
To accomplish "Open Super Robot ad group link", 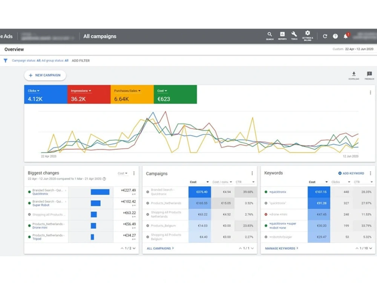I will [x=41, y=205].
